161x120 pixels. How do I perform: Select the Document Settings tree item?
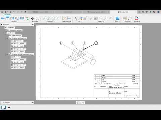point(14,30)
